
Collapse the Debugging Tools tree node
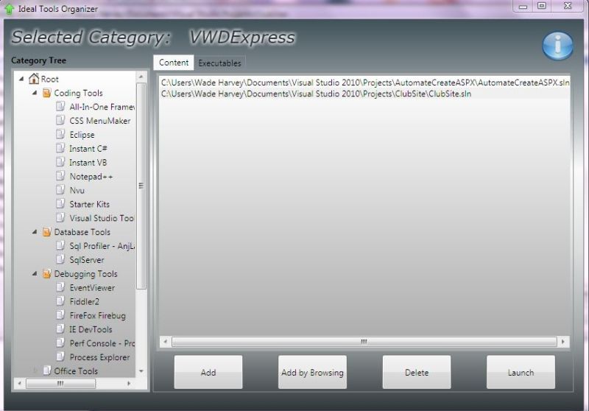[35, 274]
